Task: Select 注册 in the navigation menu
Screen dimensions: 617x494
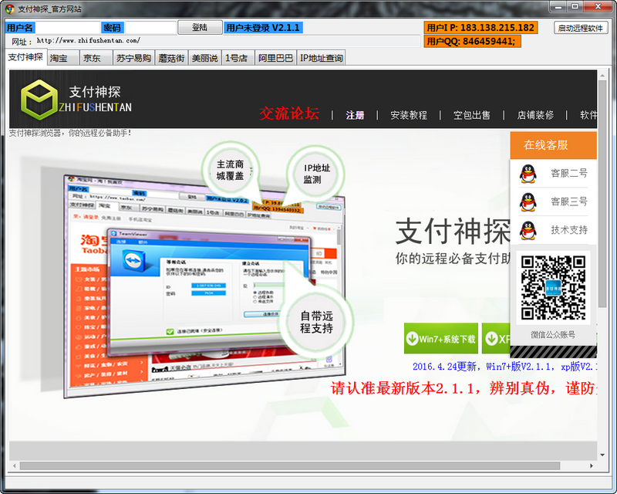Action: pos(354,113)
